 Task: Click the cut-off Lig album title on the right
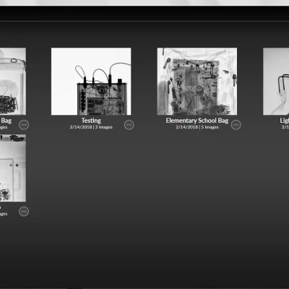point(285,121)
